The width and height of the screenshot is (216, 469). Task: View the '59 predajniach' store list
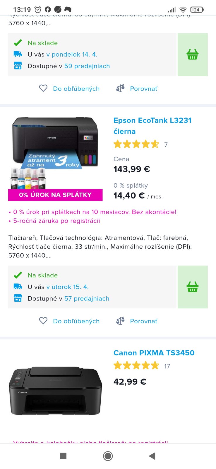[x=87, y=66]
